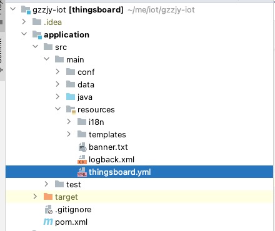Click the Maven pom.xml icon
This screenshot has width=275, height=231.
pos(48,222)
